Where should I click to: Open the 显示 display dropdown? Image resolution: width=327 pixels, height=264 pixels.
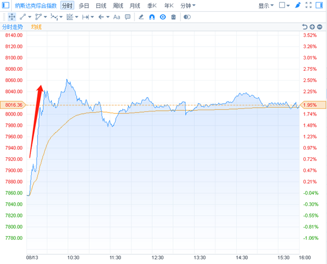point(266,6)
